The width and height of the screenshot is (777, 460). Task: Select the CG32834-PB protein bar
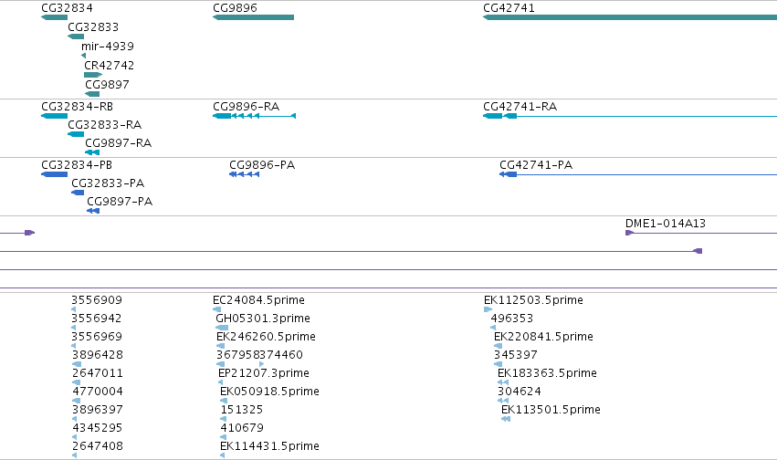55,174
